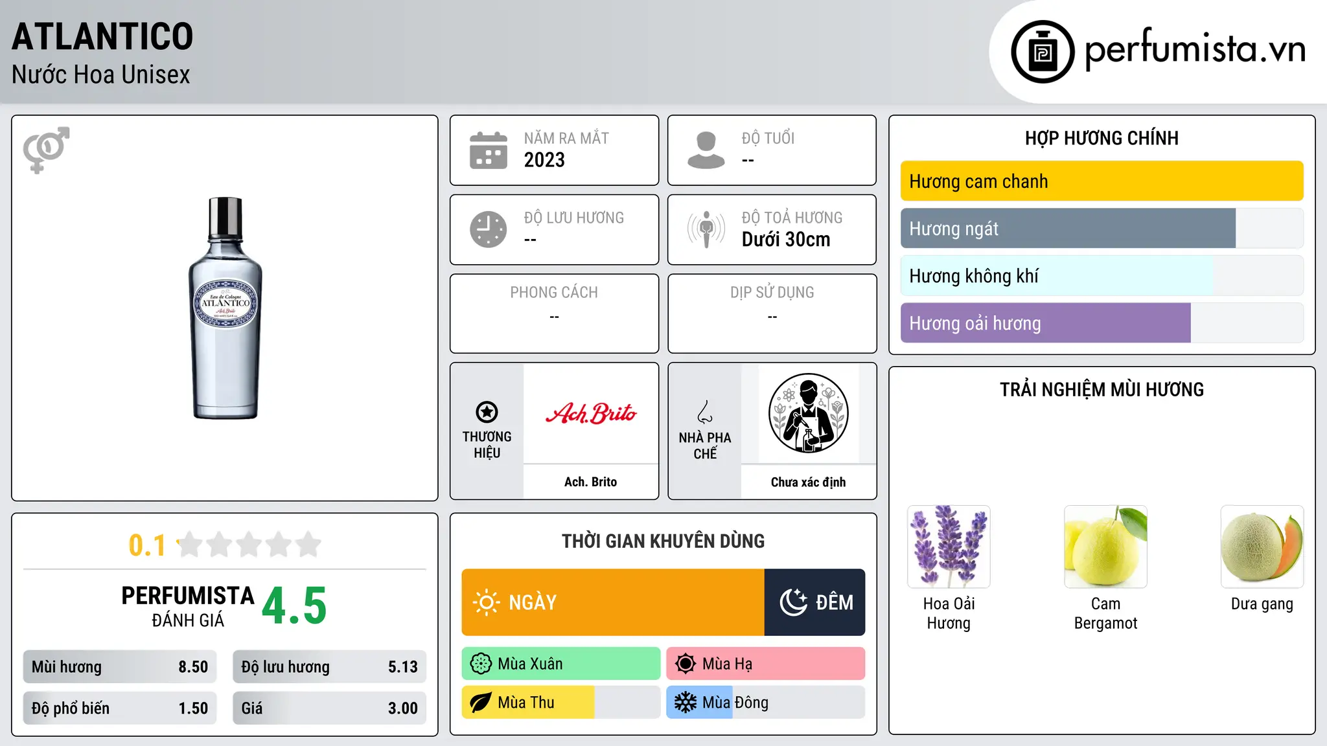Click the nose icon above Nhà pha chế
The image size is (1327, 746).
[705, 412]
